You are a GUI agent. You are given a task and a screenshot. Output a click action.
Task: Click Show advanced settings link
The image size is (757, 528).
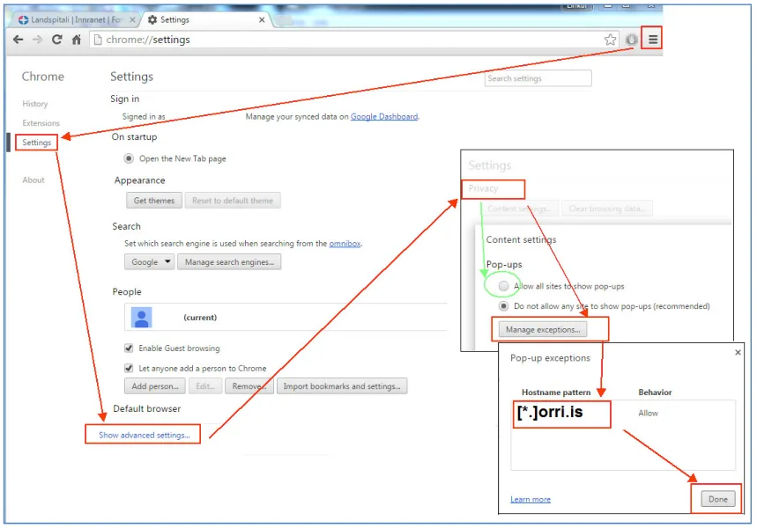tap(144, 435)
